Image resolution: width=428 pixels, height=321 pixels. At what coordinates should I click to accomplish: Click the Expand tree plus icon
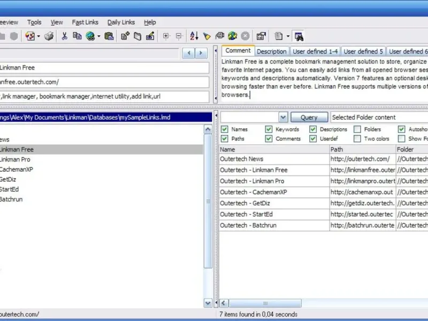(166, 36)
